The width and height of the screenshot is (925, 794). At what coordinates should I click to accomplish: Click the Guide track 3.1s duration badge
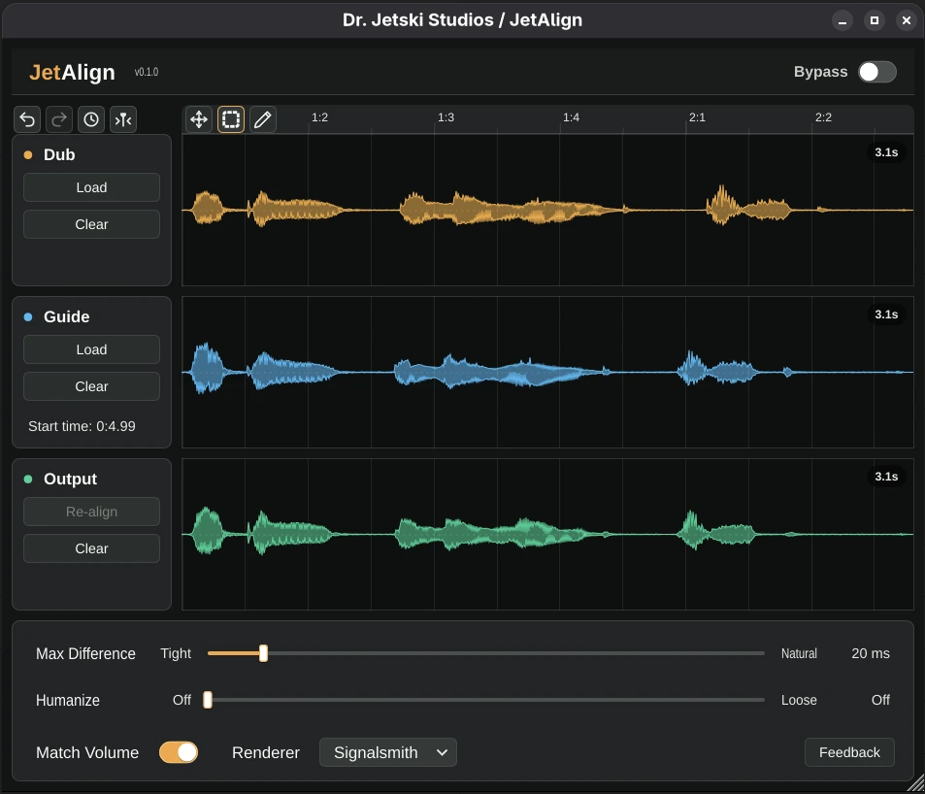tap(886, 314)
